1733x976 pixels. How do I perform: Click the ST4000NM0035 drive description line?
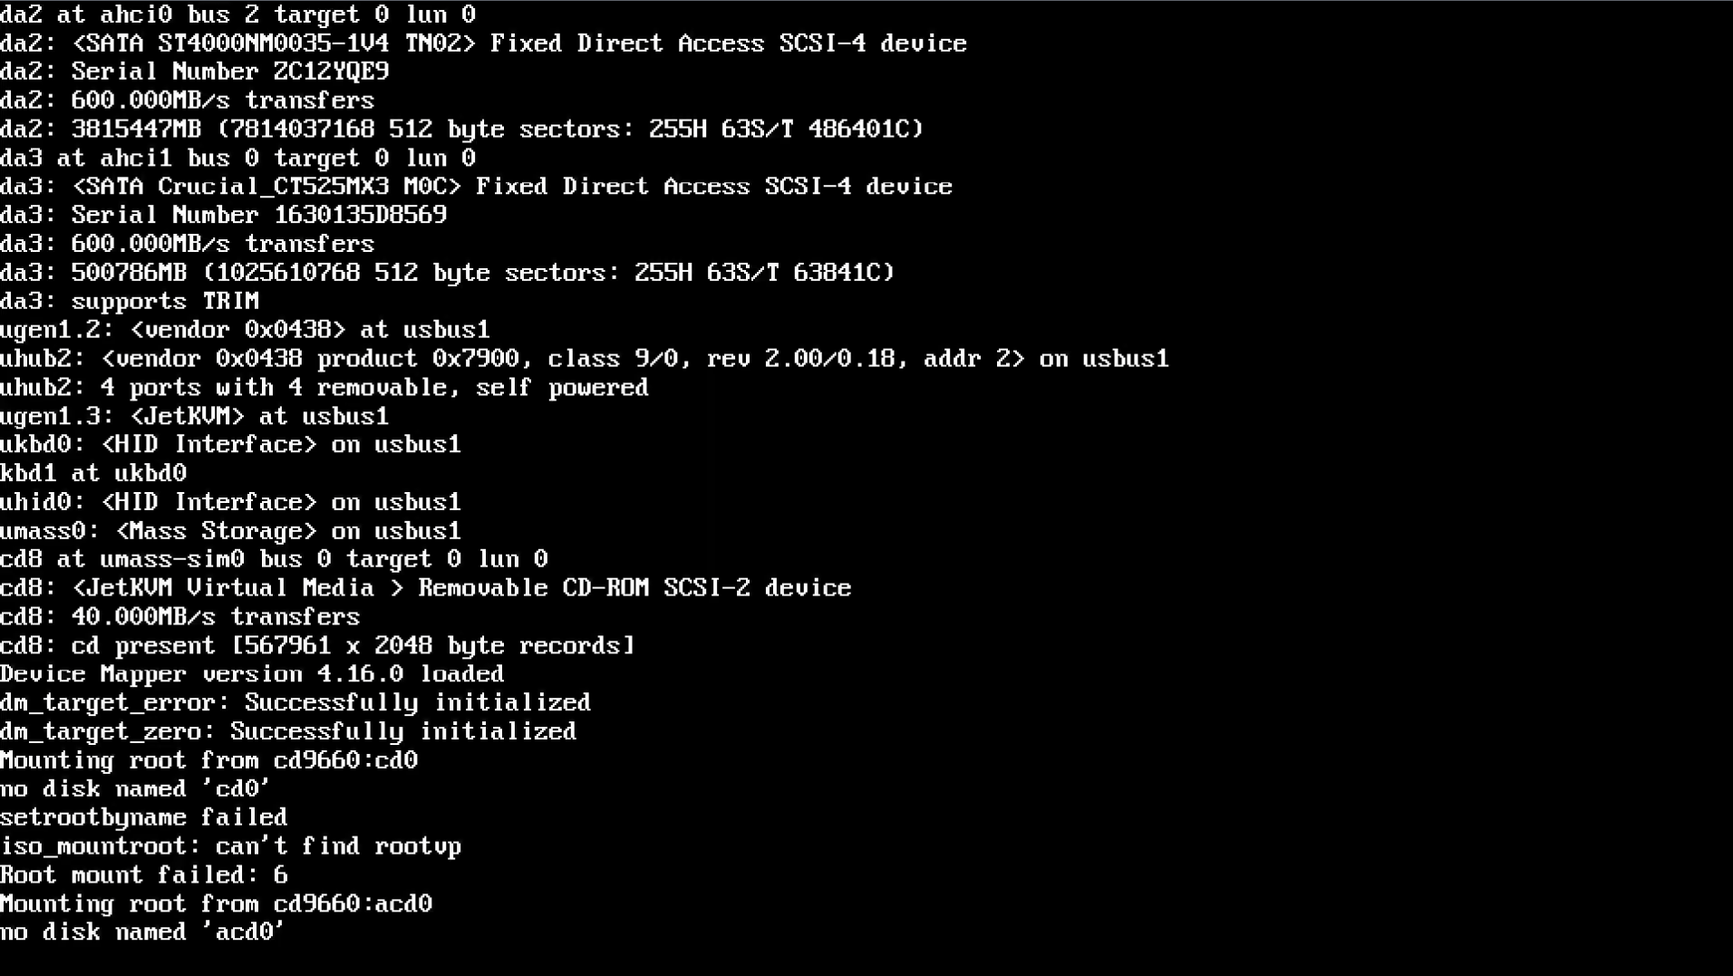tap(484, 43)
